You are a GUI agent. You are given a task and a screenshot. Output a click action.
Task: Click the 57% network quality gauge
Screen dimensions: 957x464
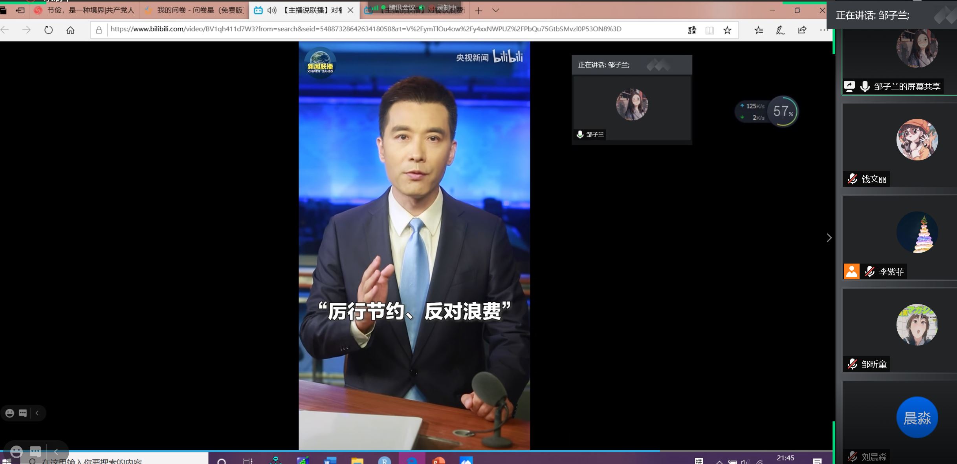[x=783, y=111]
